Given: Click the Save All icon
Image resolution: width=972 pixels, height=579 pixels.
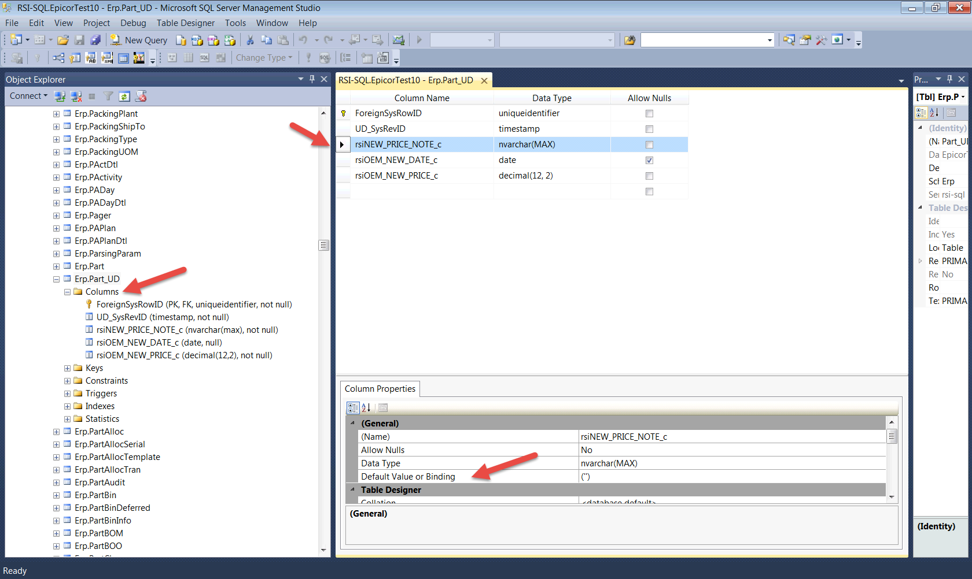Looking at the screenshot, I should (95, 40).
